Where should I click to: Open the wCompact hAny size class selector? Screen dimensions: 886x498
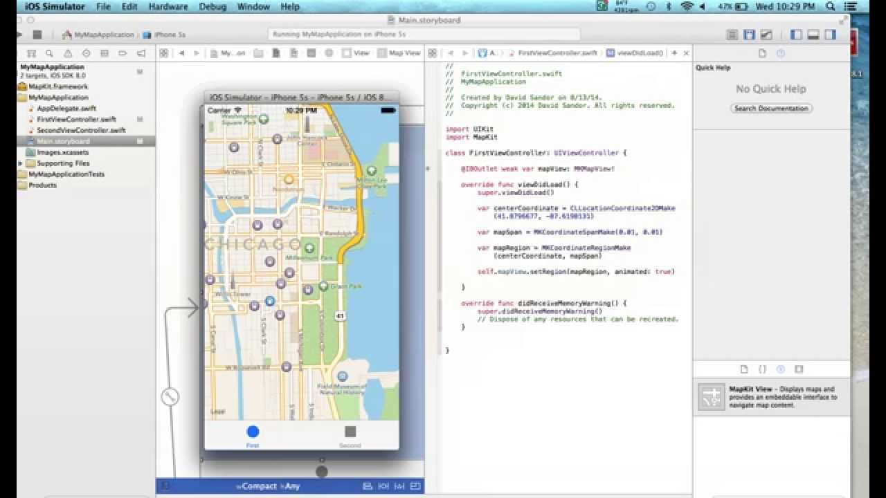(268, 486)
